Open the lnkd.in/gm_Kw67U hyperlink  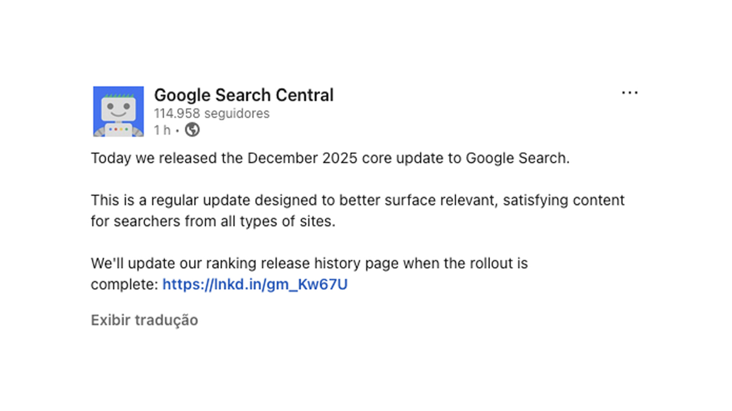(255, 284)
